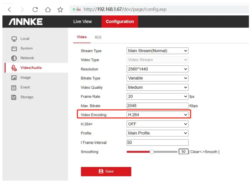Screen dimensions: 250x182
Task: Click the green dot in address bar
Action: pos(74,9)
